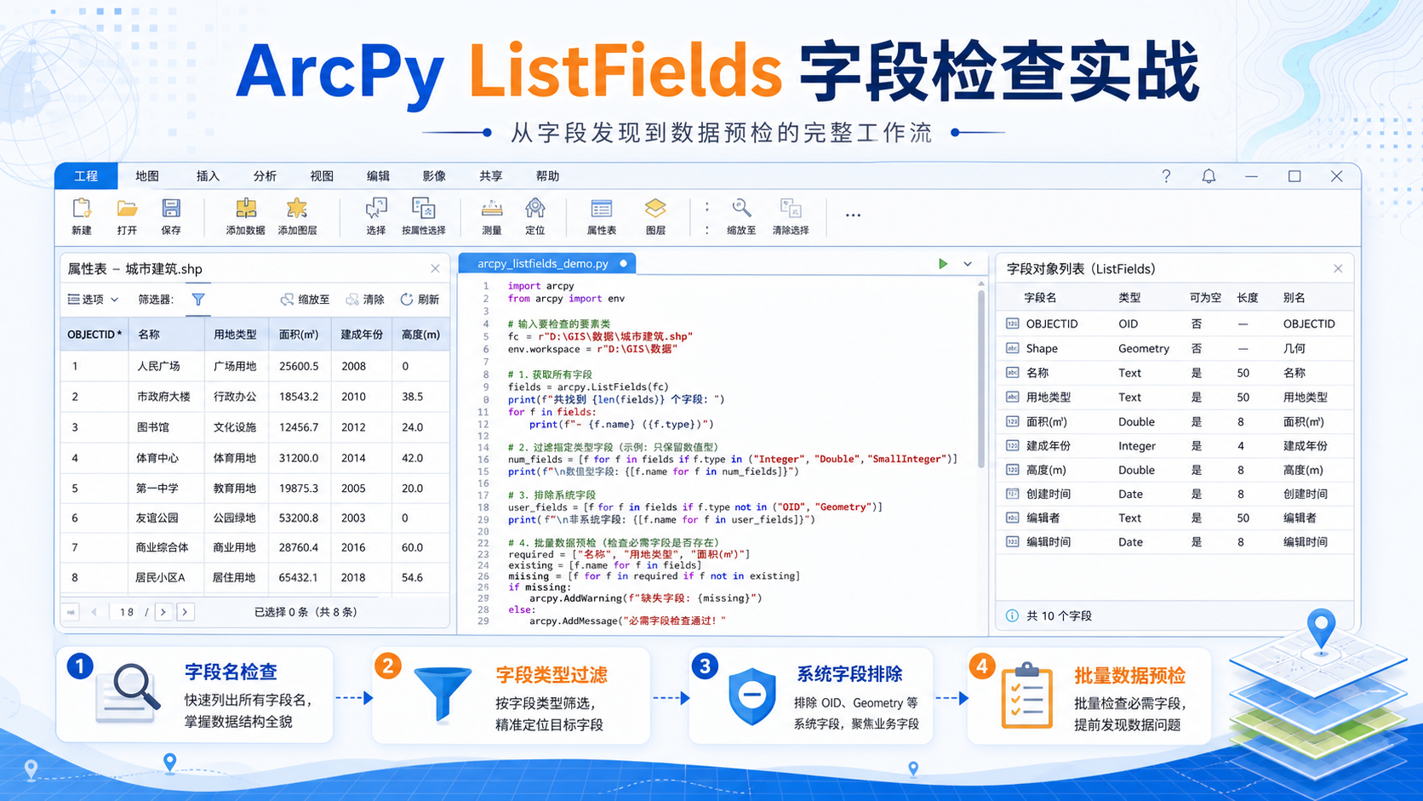The height and width of the screenshot is (801, 1423).
Task: Click the 编辑者 field row in ListFields
Action: 1174,518
